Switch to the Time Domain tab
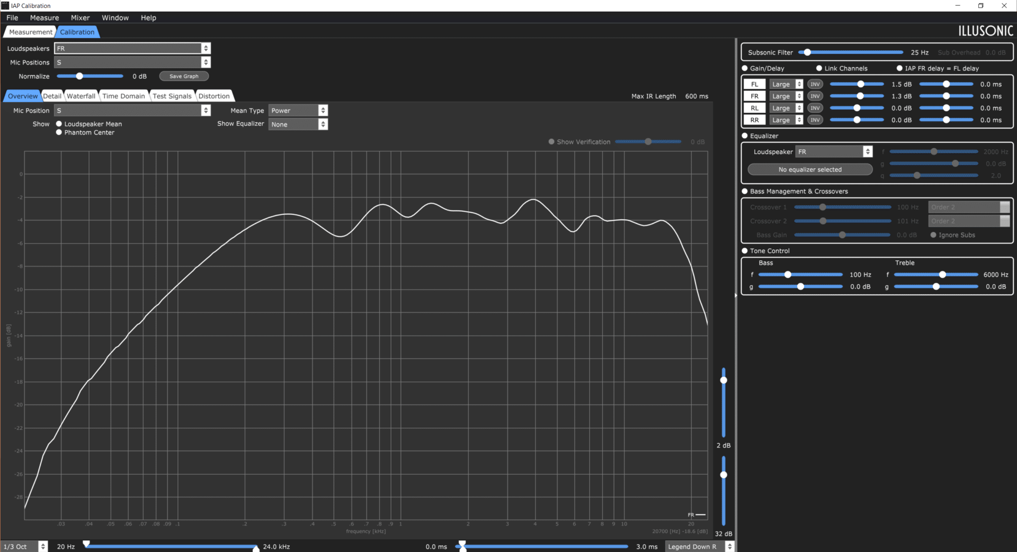Screen dimensions: 1017x552 tap(123, 96)
